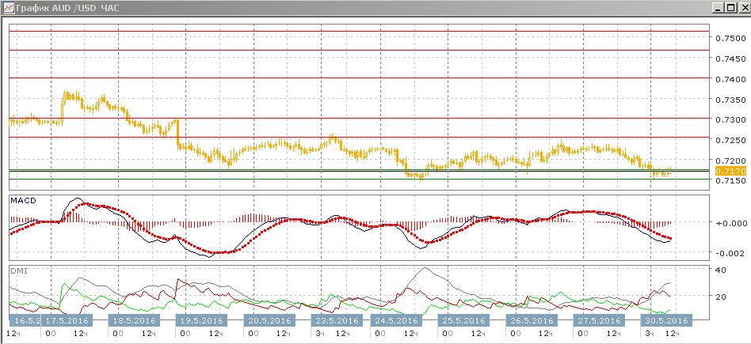
Task: Click the DMI indicator label
Action: [19, 270]
